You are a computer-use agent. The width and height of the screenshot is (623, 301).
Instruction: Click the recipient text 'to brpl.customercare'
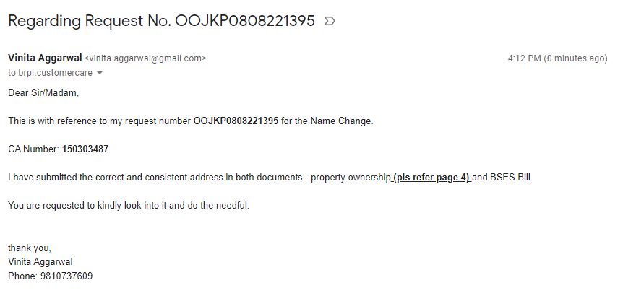(x=50, y=73)
